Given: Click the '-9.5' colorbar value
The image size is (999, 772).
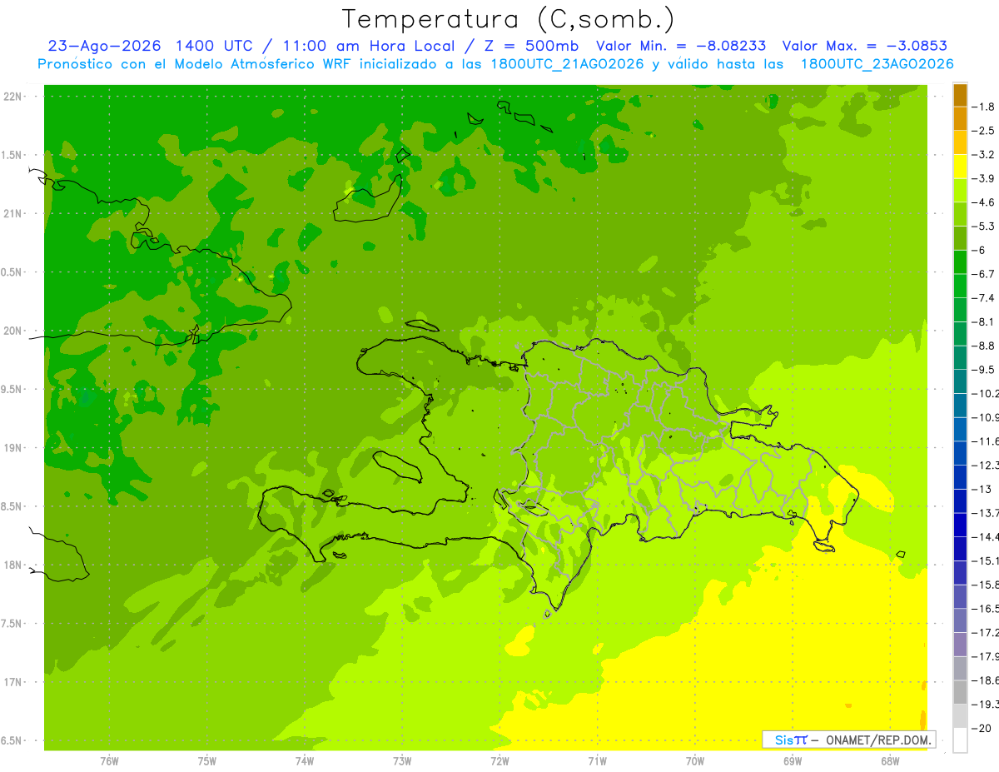Looking at the screenshot, I should point(985,369).
